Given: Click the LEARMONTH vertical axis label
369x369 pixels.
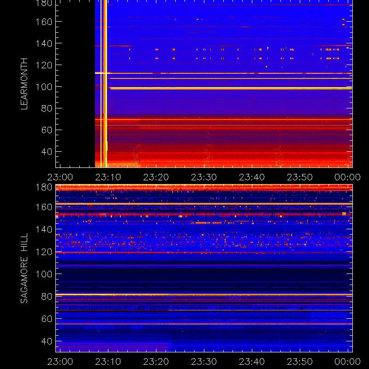Looking at the screenshot, I should [x=24, y=84].
